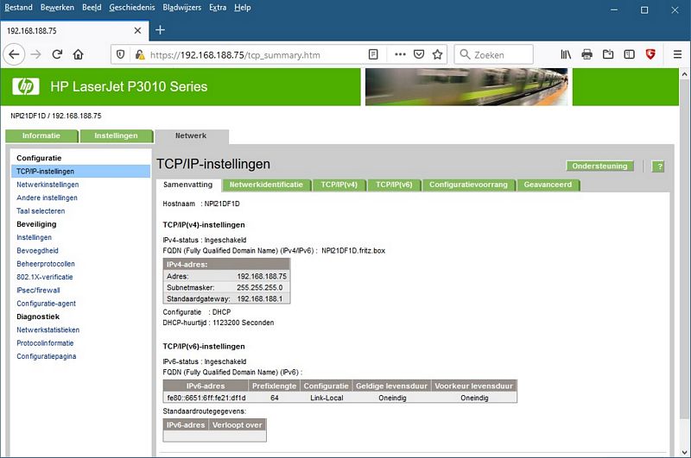The image size is (691, 458).
Task: Click the Ondersteuning button
Action: click(599, 166)
